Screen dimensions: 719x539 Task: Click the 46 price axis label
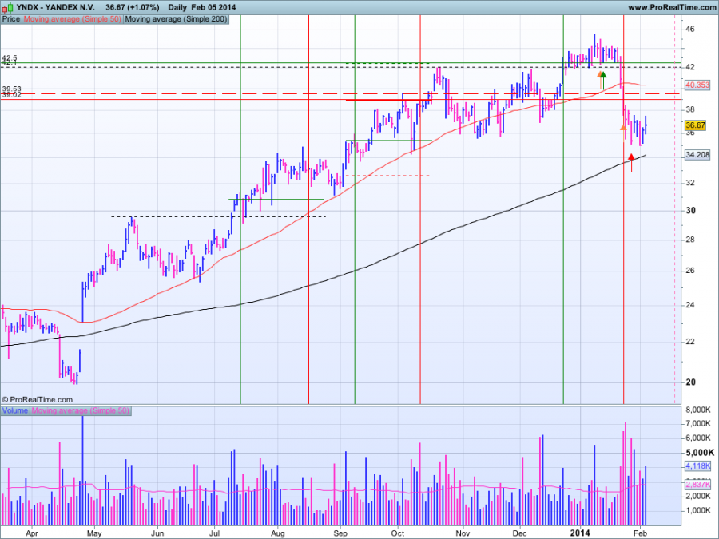coord(690,29)
